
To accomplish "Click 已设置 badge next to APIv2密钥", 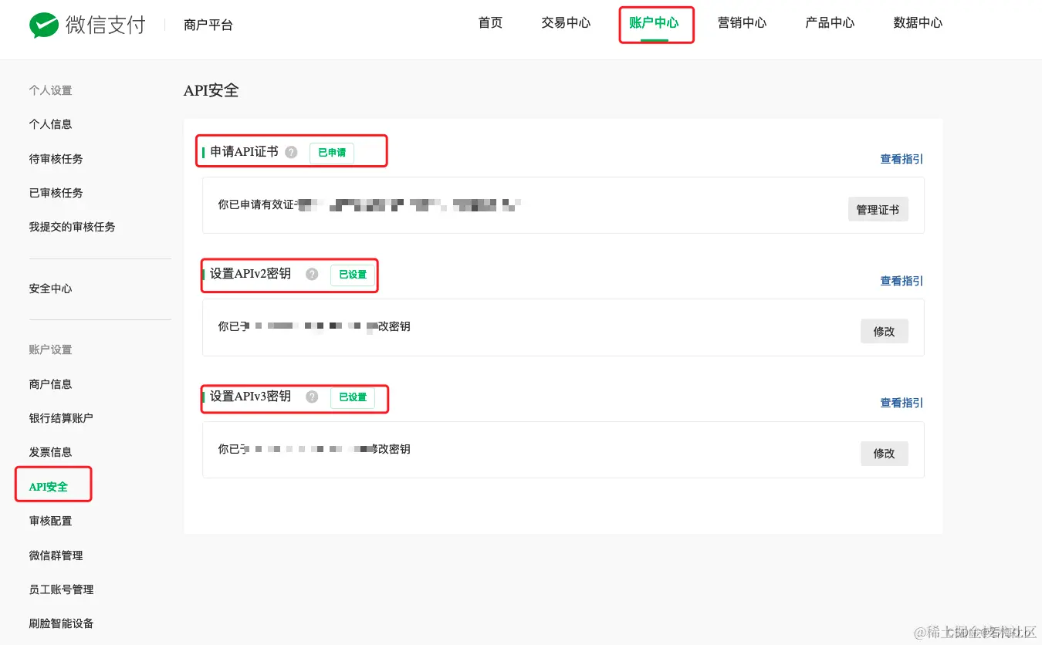I will [353, 275].
